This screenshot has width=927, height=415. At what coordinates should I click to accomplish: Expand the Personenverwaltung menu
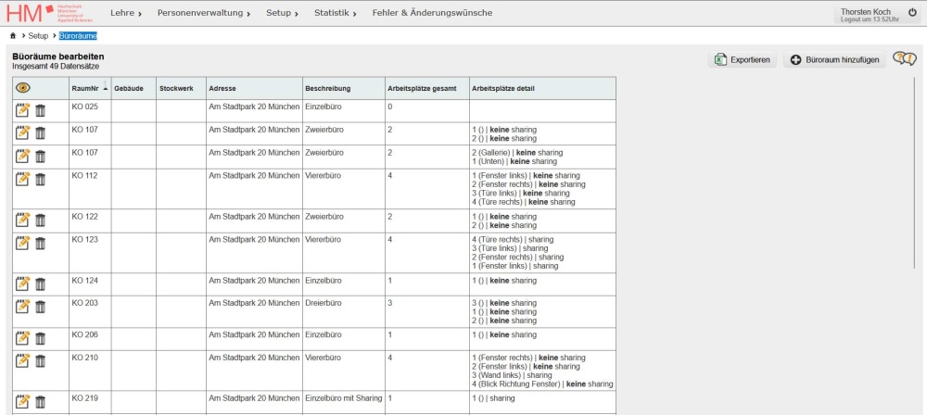[x=204, y=13]
